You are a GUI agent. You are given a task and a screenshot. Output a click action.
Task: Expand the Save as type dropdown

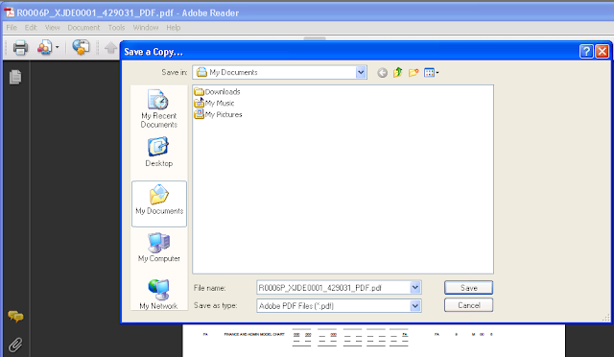pos(415,306)
